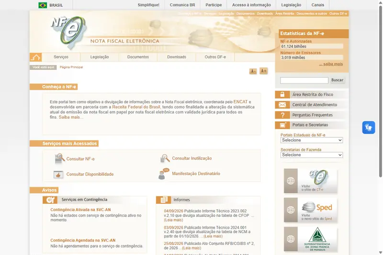
Task: Open the Secretarias de Fazenda dropdown
Action: coord(312,155)
